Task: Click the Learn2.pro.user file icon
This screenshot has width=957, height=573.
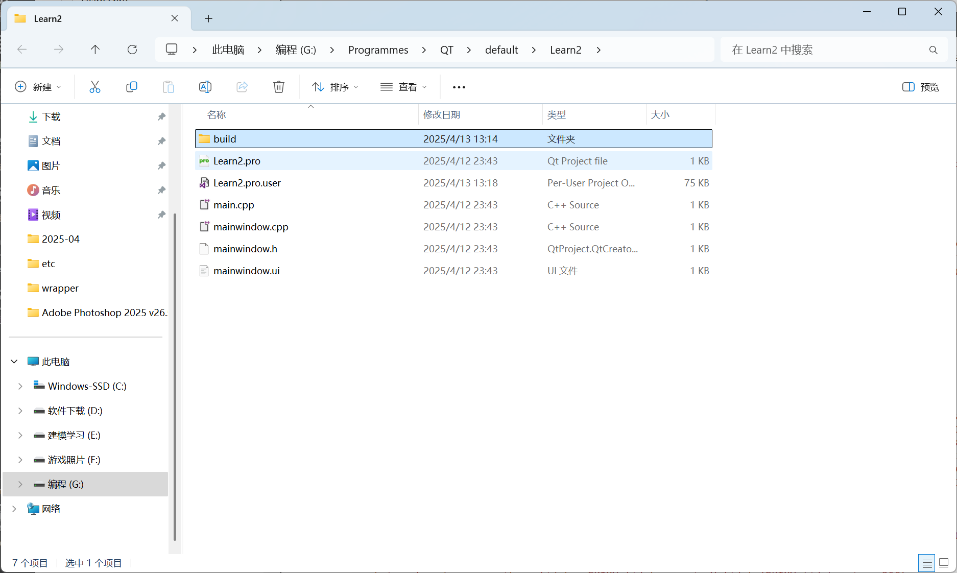Action: (x=204, y=183)
